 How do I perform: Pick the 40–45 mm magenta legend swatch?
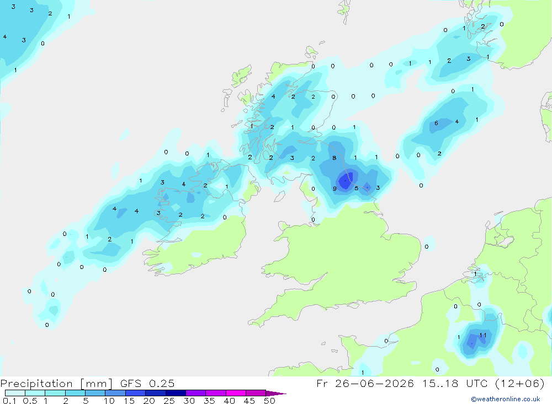(236, 393)
